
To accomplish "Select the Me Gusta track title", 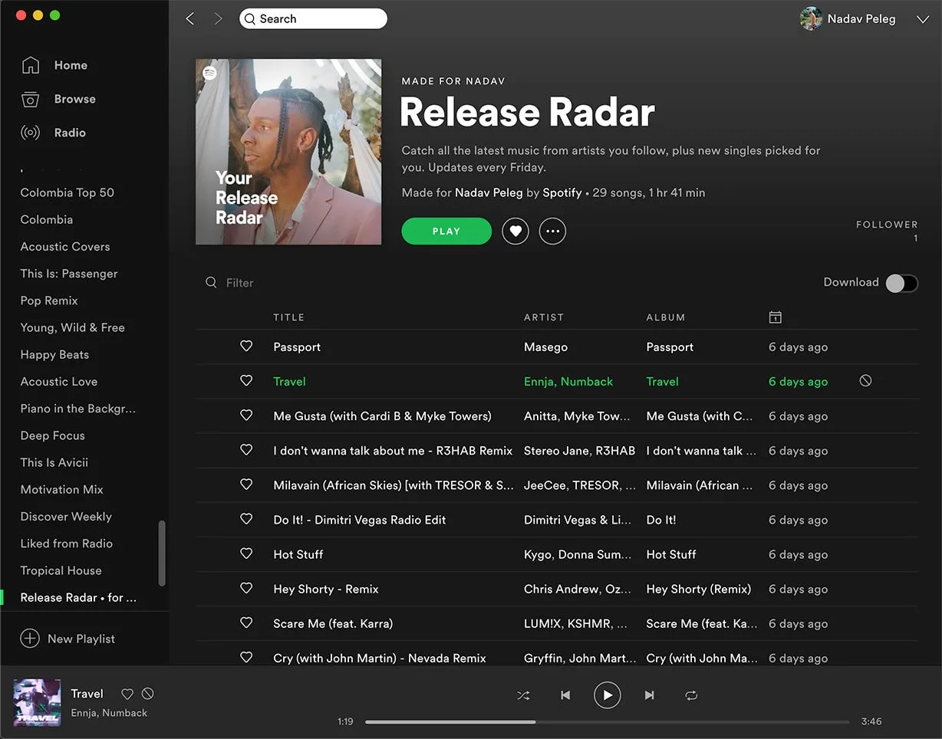I will click(x=382, y=416).
